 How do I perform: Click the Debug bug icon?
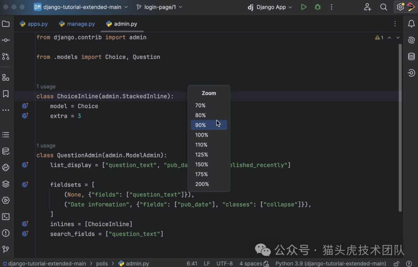point(318,7)
